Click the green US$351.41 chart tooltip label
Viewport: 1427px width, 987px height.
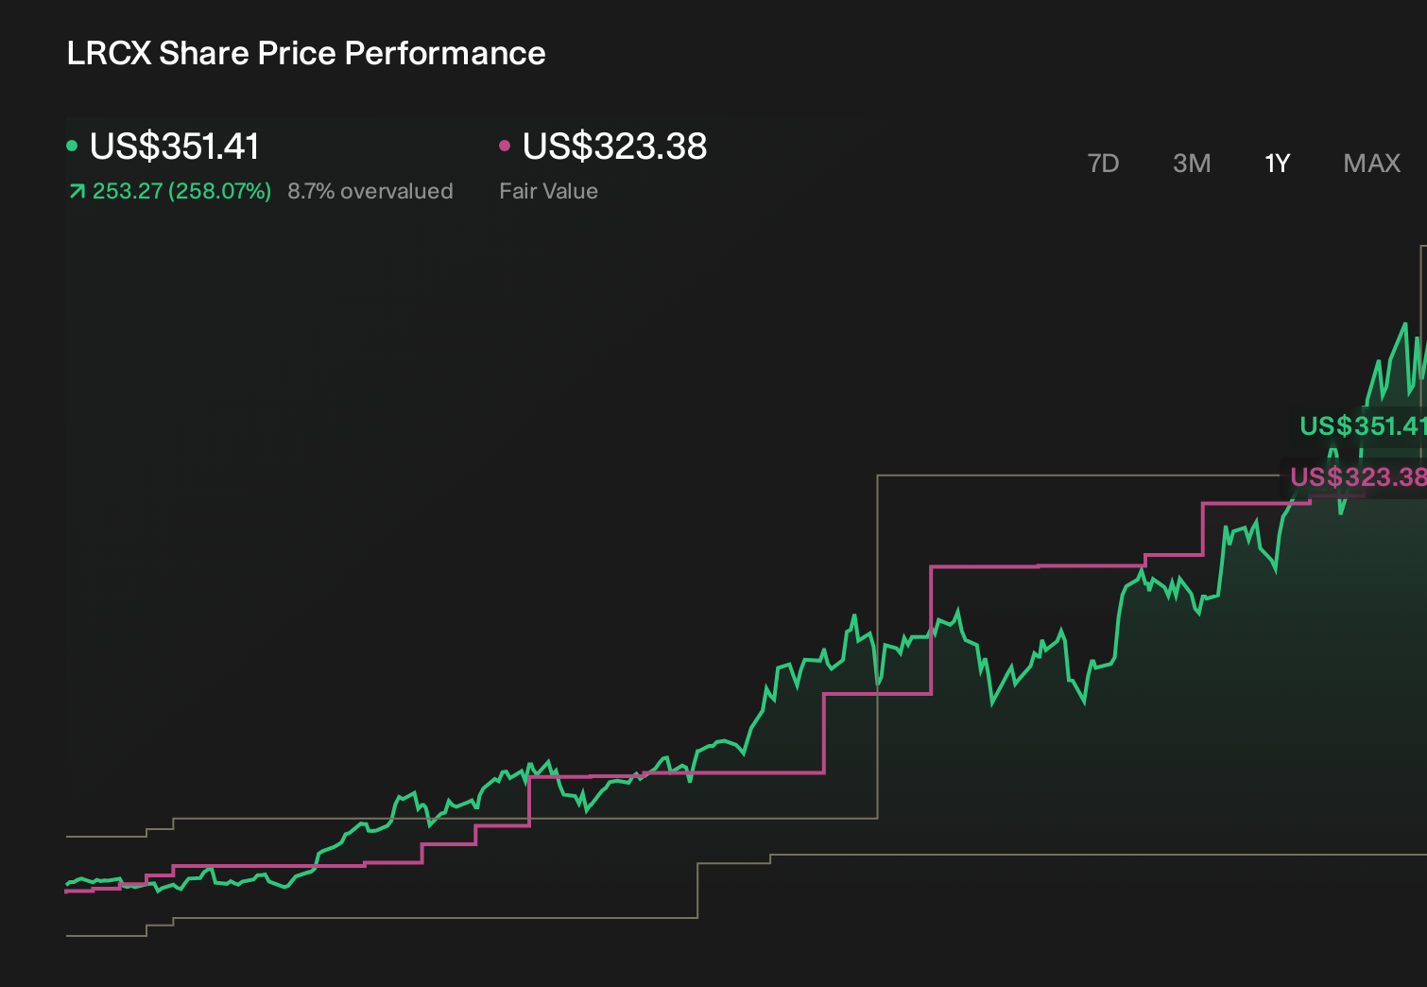pos(1363,426)
